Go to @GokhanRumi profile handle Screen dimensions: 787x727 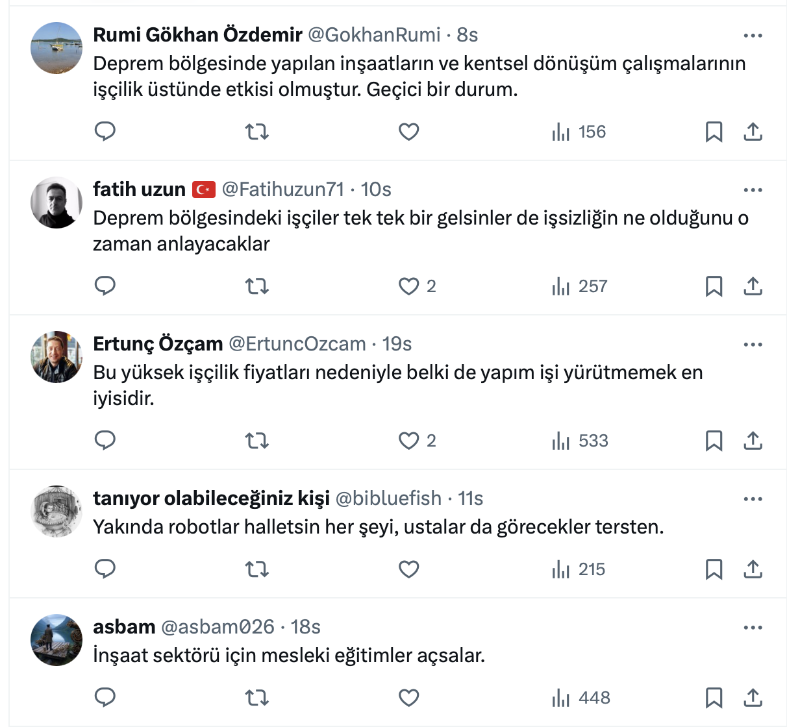[374, 35]
